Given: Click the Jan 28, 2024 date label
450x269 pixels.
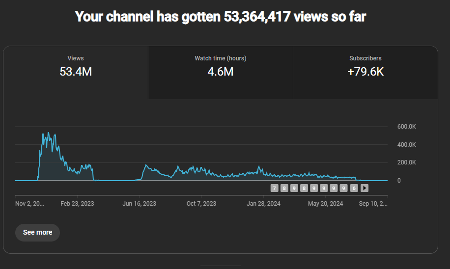Looking at the screenshot, I should tap(263, 204).
